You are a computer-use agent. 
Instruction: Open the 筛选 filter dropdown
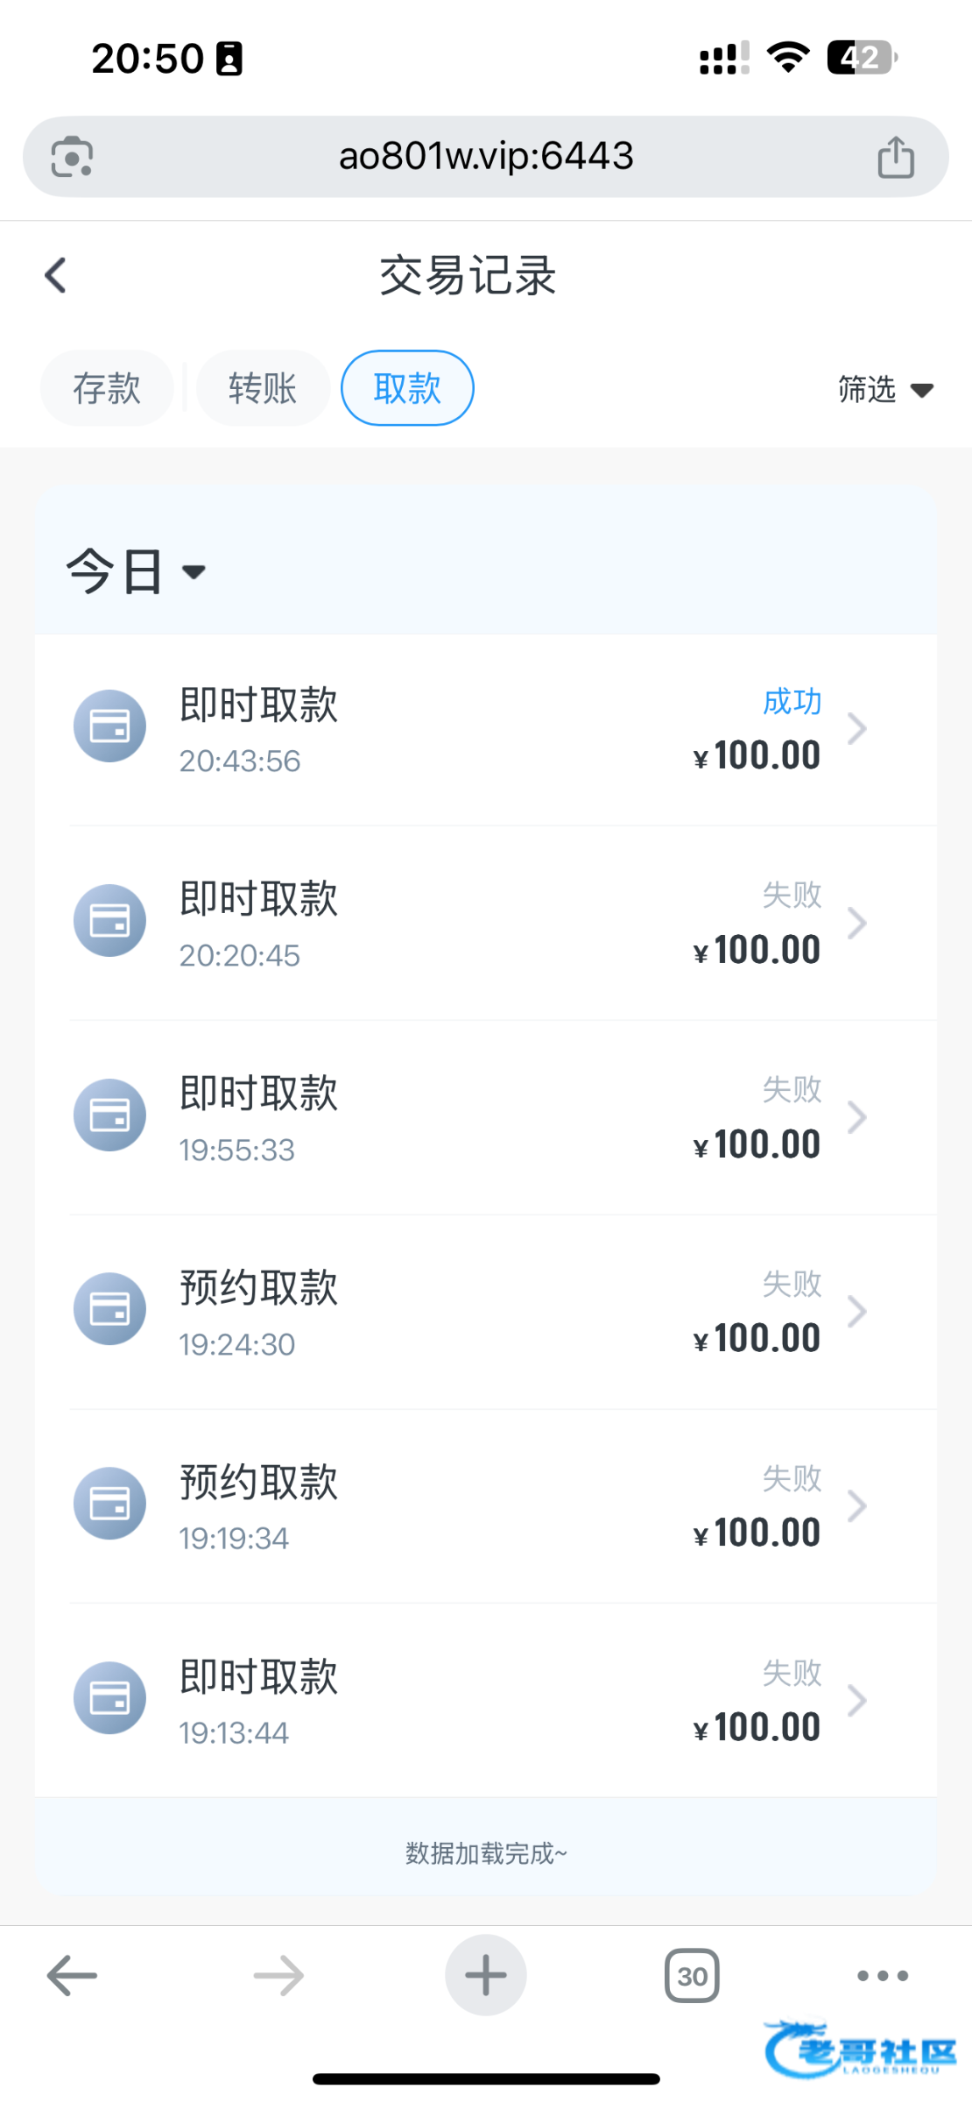click(x=884, y=389)
